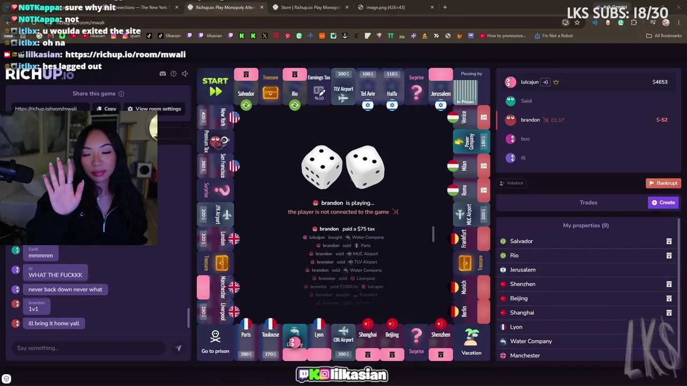Send chat message with arrow icon
This screenshot has height=386, width=687.
point(178,348)
